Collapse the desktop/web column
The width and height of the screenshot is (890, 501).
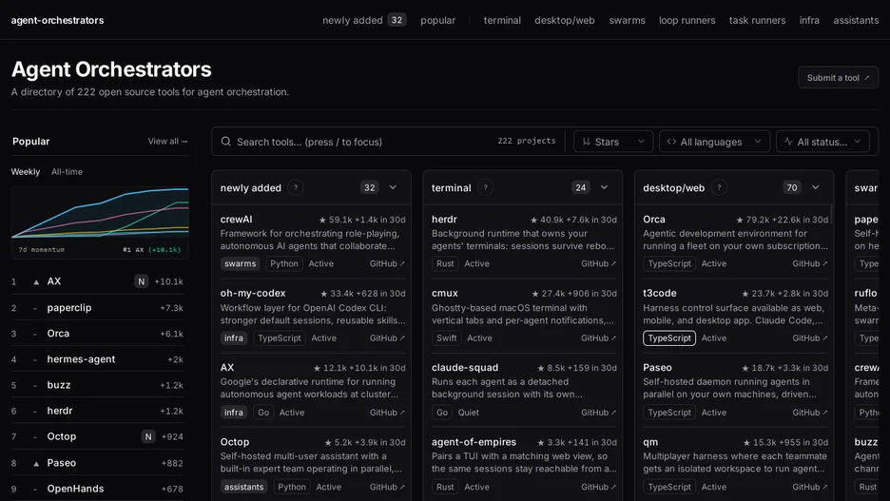[x=816, y=187]
